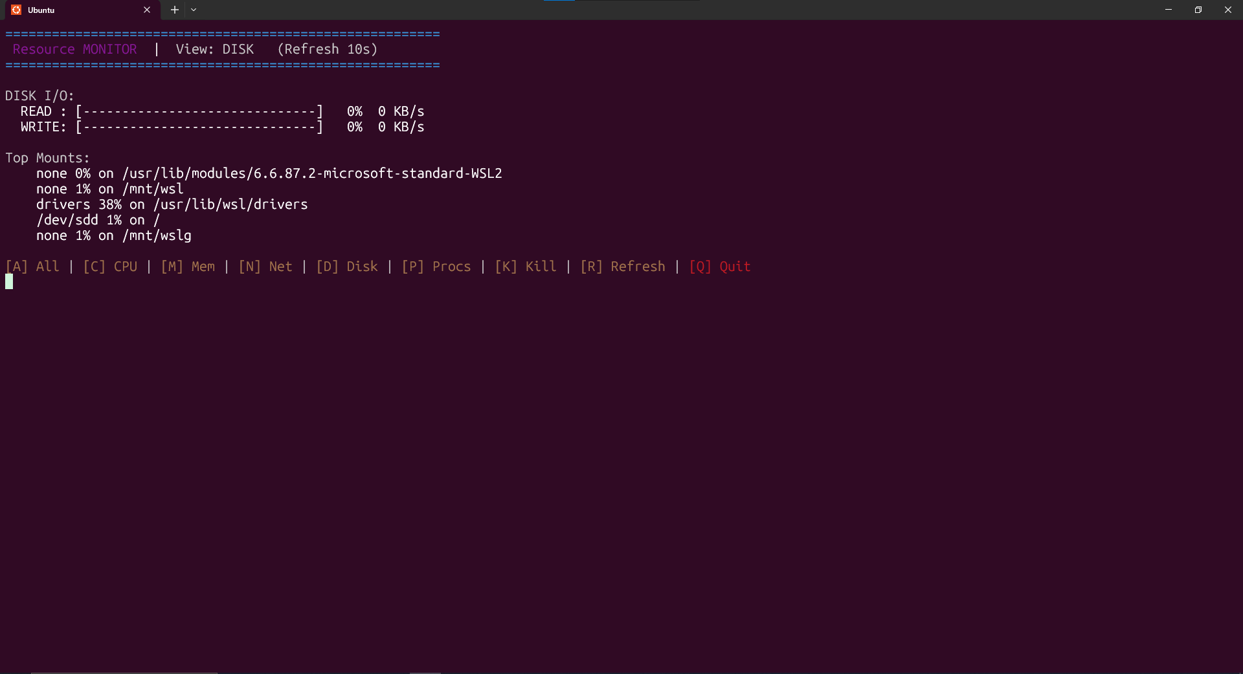Open the Net view option
Image resolution: width=1243 pixels, height=674 pixels.
point(266,266)
